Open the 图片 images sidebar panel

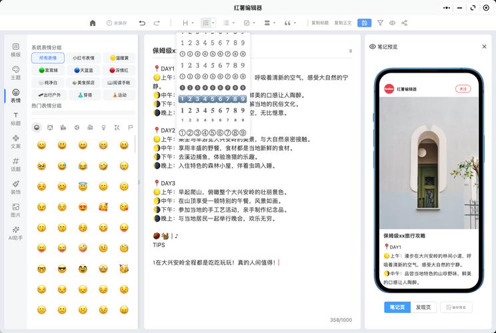tap(16, 210)
